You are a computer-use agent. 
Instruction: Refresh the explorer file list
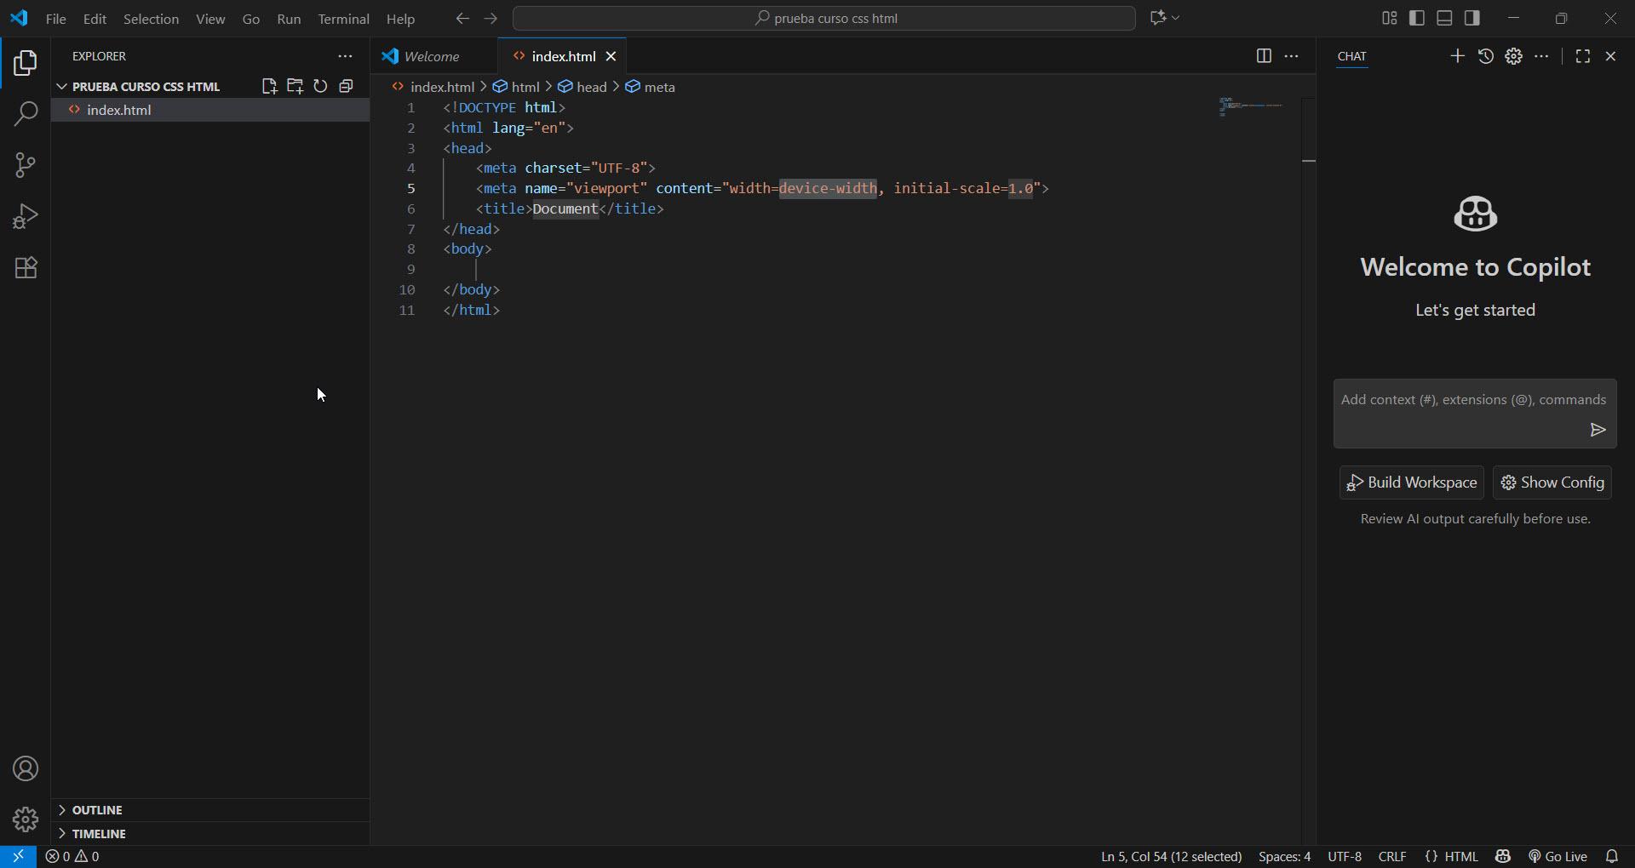click(320, 86)
